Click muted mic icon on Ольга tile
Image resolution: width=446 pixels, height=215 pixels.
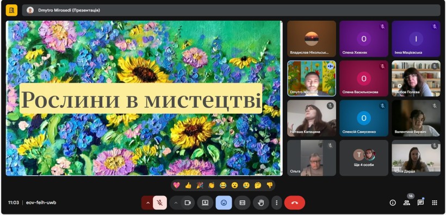[330, 145]
